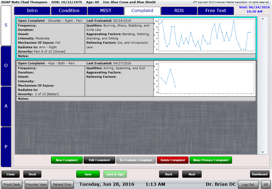
Task: Delete the selected complaint
Action: point(173,160)
